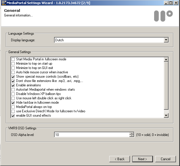
Task: Click the General Settings scrollbar thumb
Action: 166,85
